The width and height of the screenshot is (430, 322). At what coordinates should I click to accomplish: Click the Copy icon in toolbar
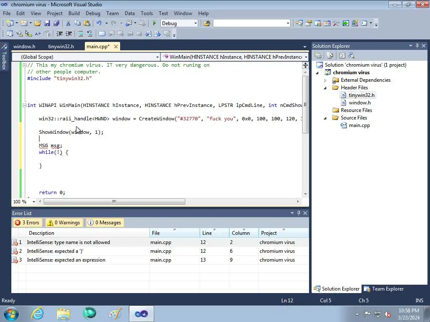[x=78, y=23]
